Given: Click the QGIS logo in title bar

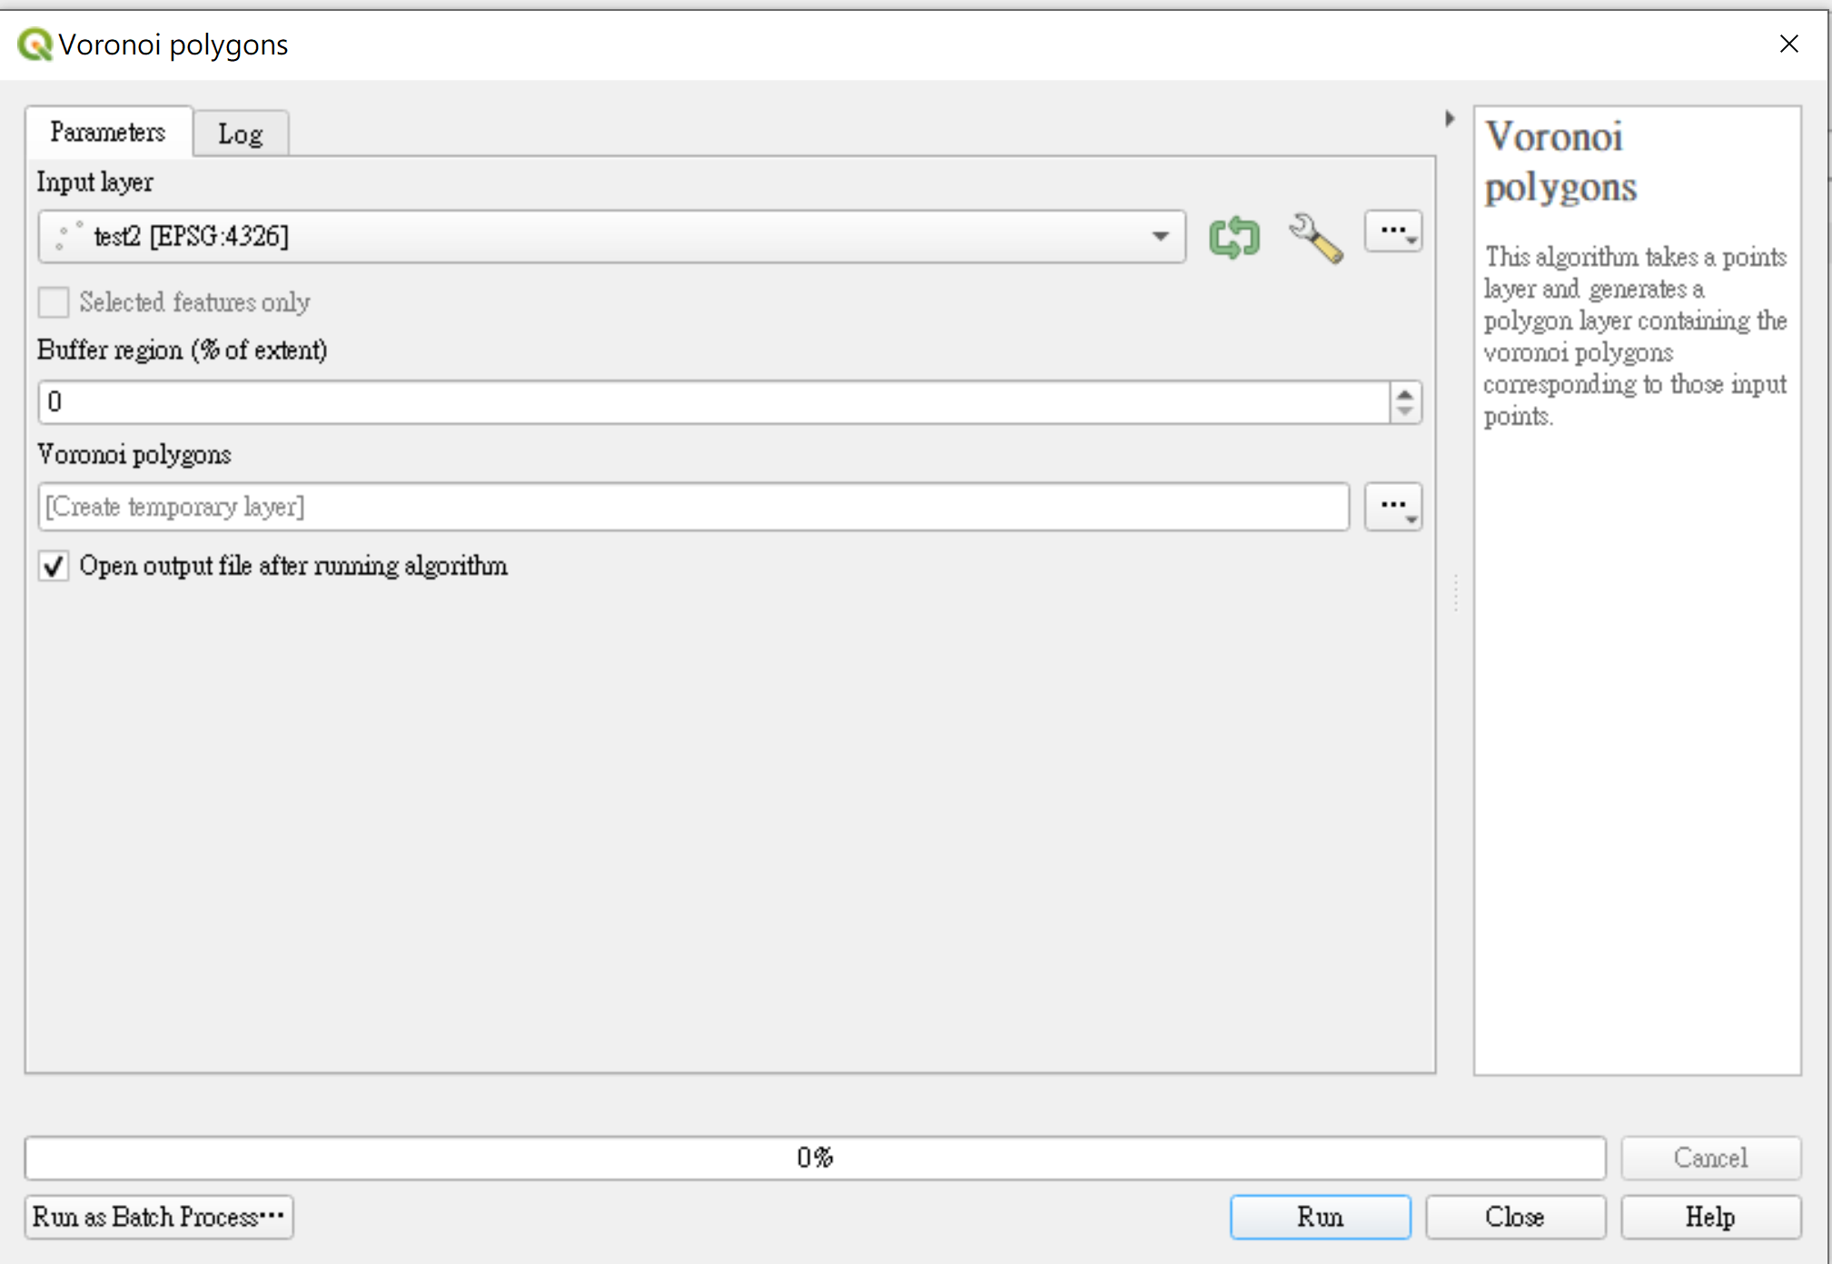Looking at the screenshot, I should 35,44.
